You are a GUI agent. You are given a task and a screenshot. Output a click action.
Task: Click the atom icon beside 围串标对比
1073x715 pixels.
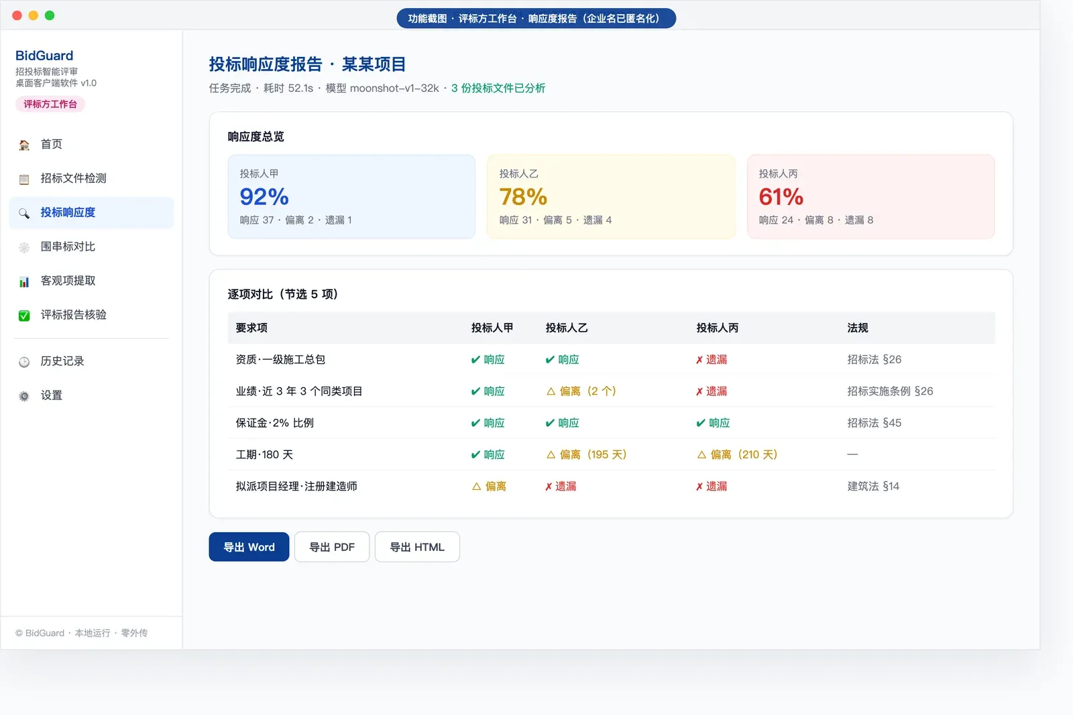coord(24,247)
